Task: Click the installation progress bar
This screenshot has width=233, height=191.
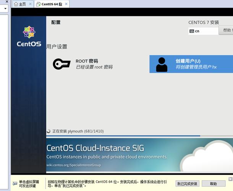Action: point(140,136)
